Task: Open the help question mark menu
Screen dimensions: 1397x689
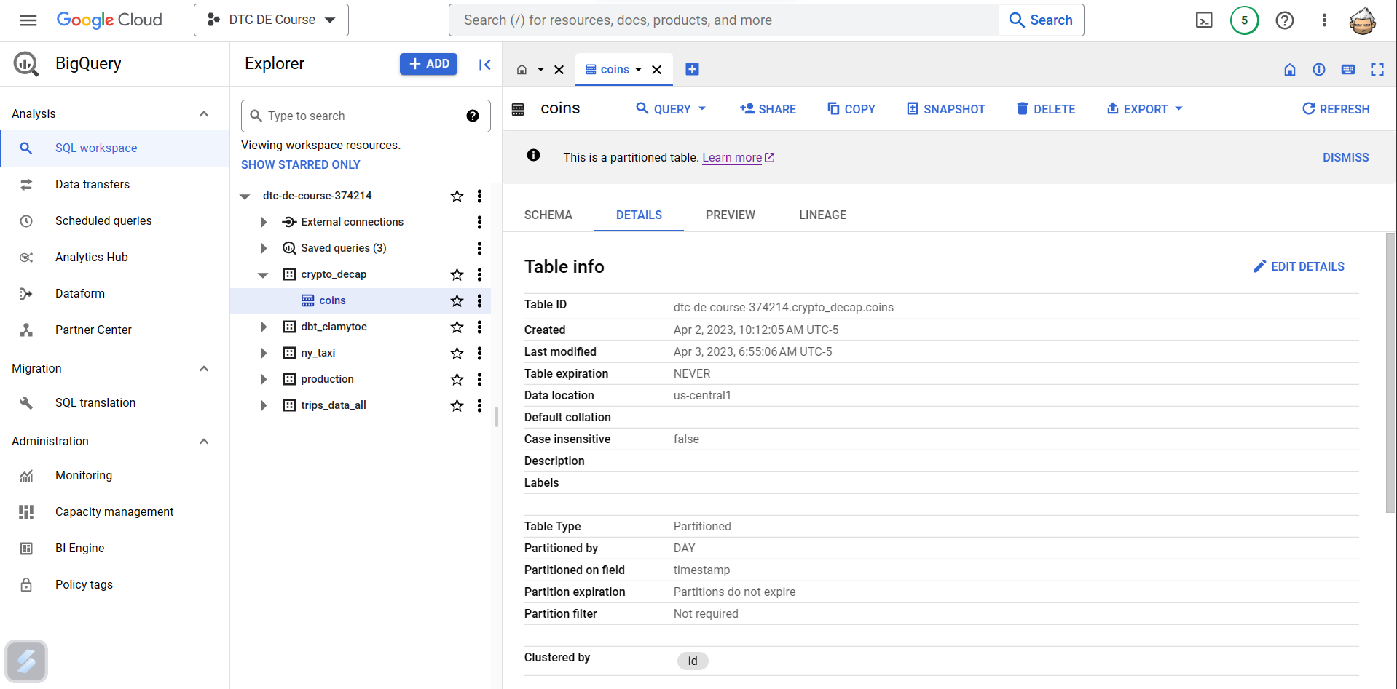Action: pyautogui.click(x=1285, y=20)
